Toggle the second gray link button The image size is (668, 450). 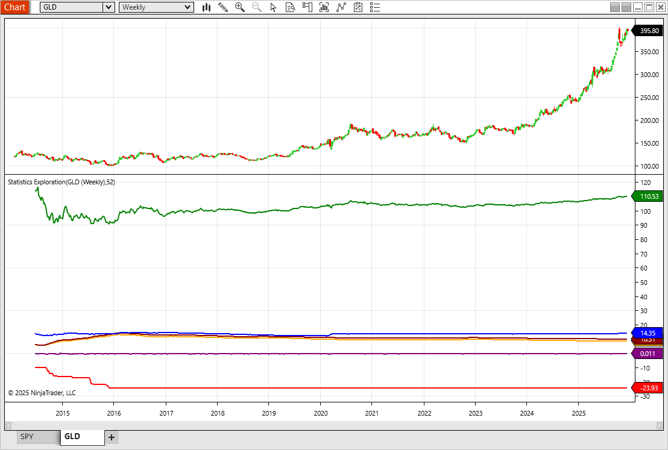[626, 7]
